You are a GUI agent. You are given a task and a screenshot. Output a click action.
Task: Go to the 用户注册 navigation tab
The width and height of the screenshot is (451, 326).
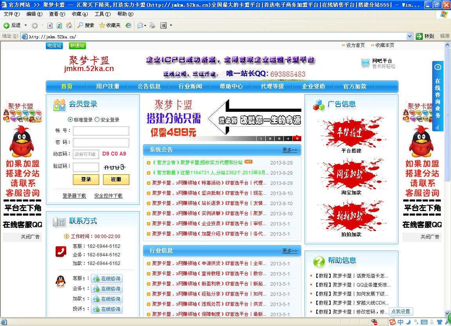(108, 86)
